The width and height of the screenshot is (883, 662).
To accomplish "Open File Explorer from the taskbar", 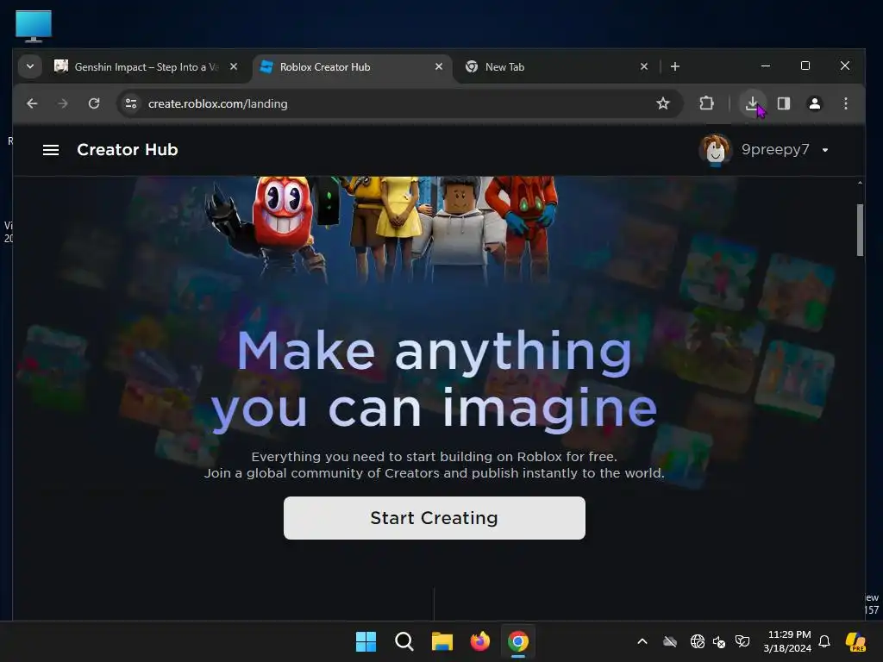I will pos(442,641).
